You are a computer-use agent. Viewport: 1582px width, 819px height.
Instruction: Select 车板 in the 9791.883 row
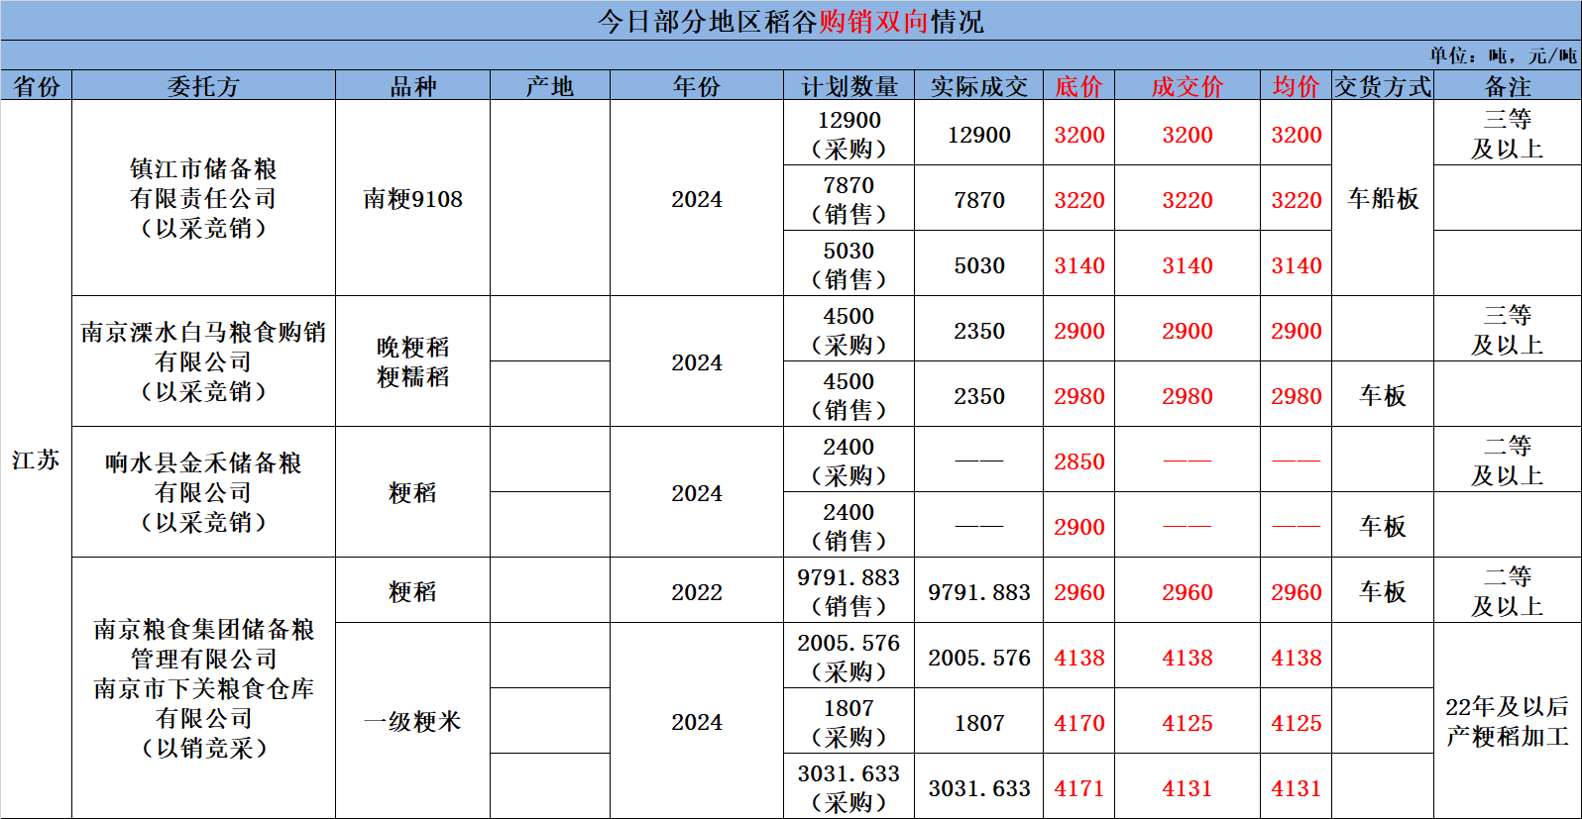pyautogui.click(x=1383, y=591)
